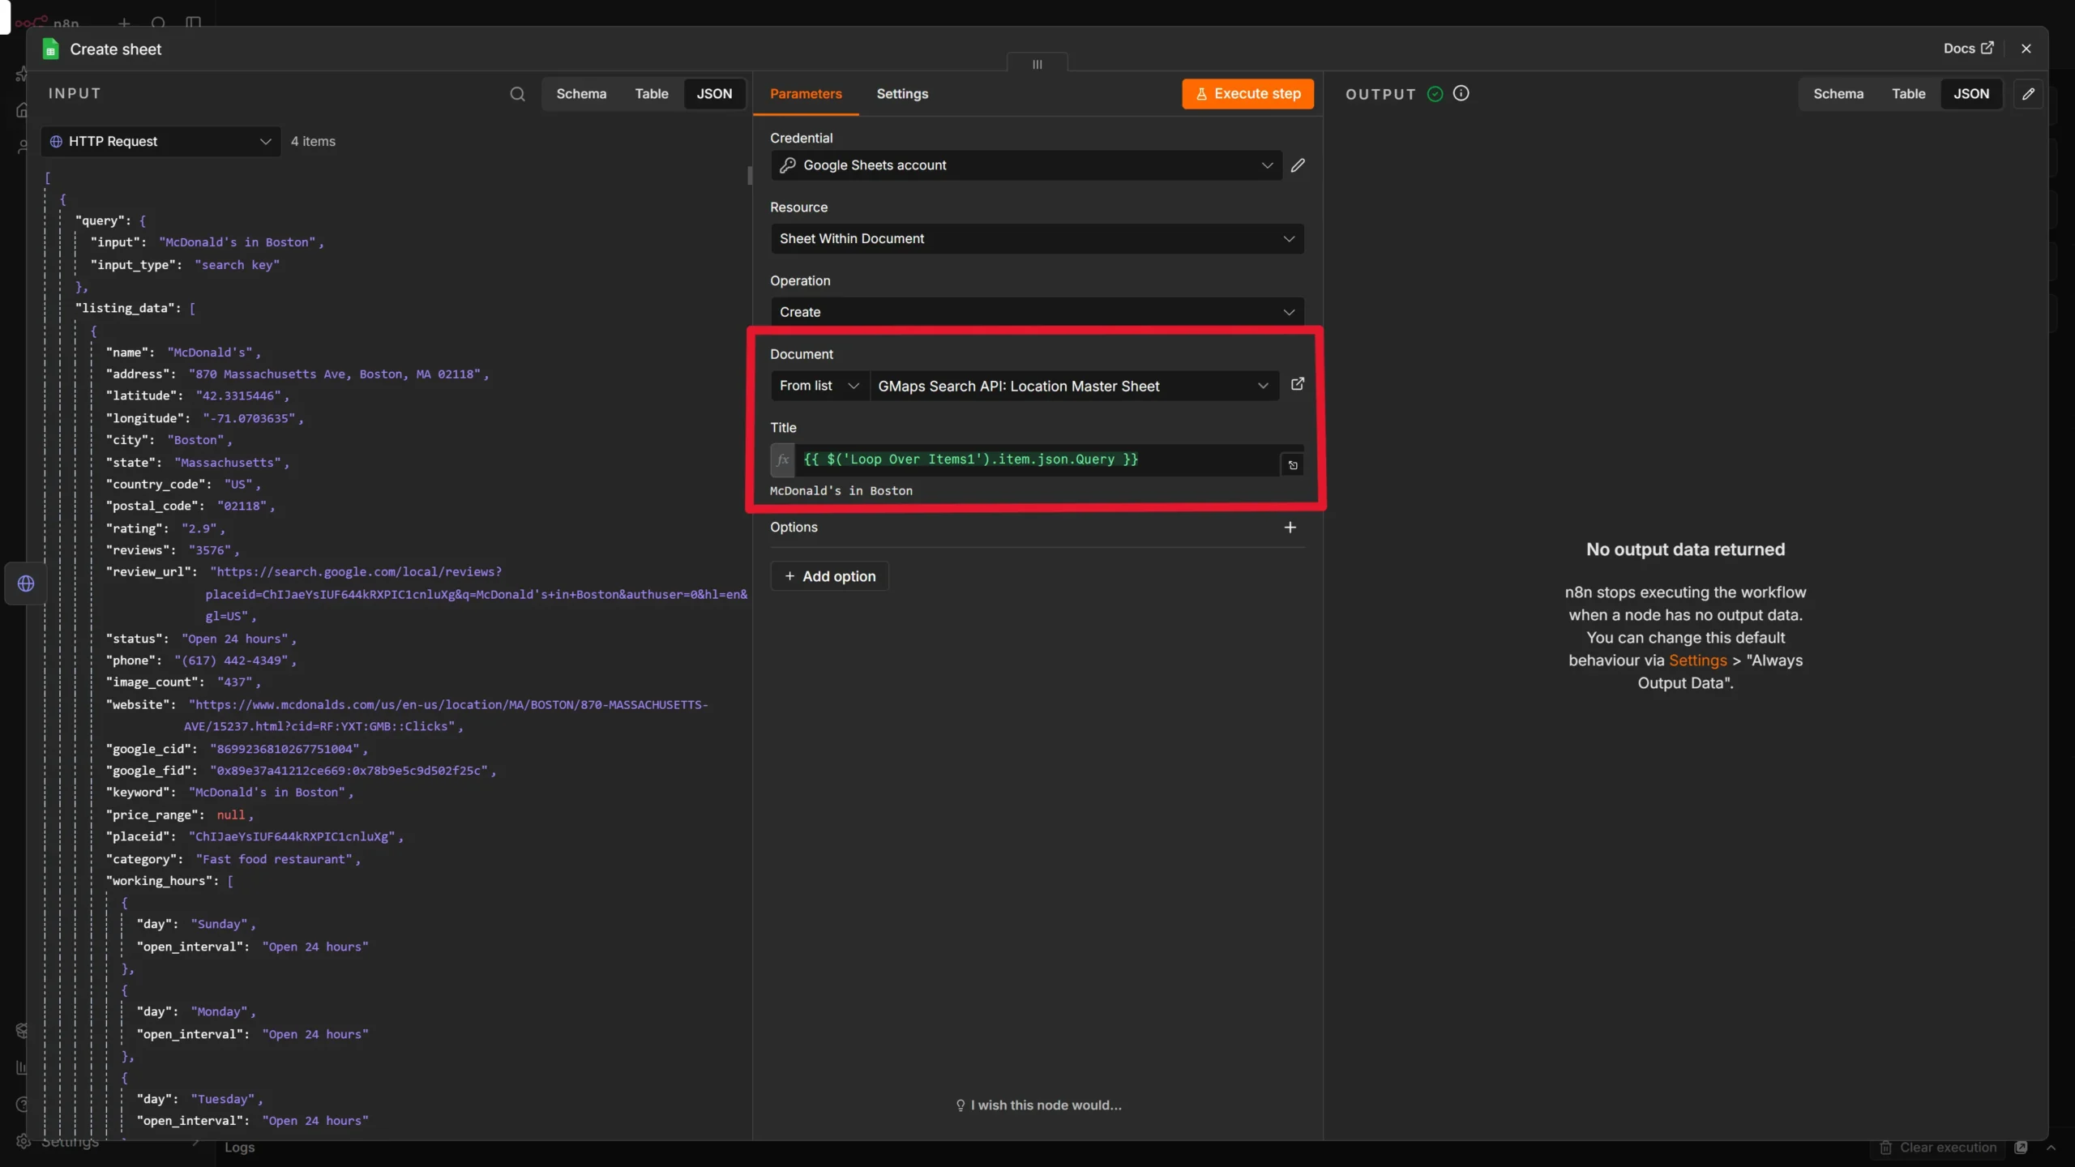Click the price_range null value
The height and width of the screenshot is (1167, 2075).
(x=231, y=815)
